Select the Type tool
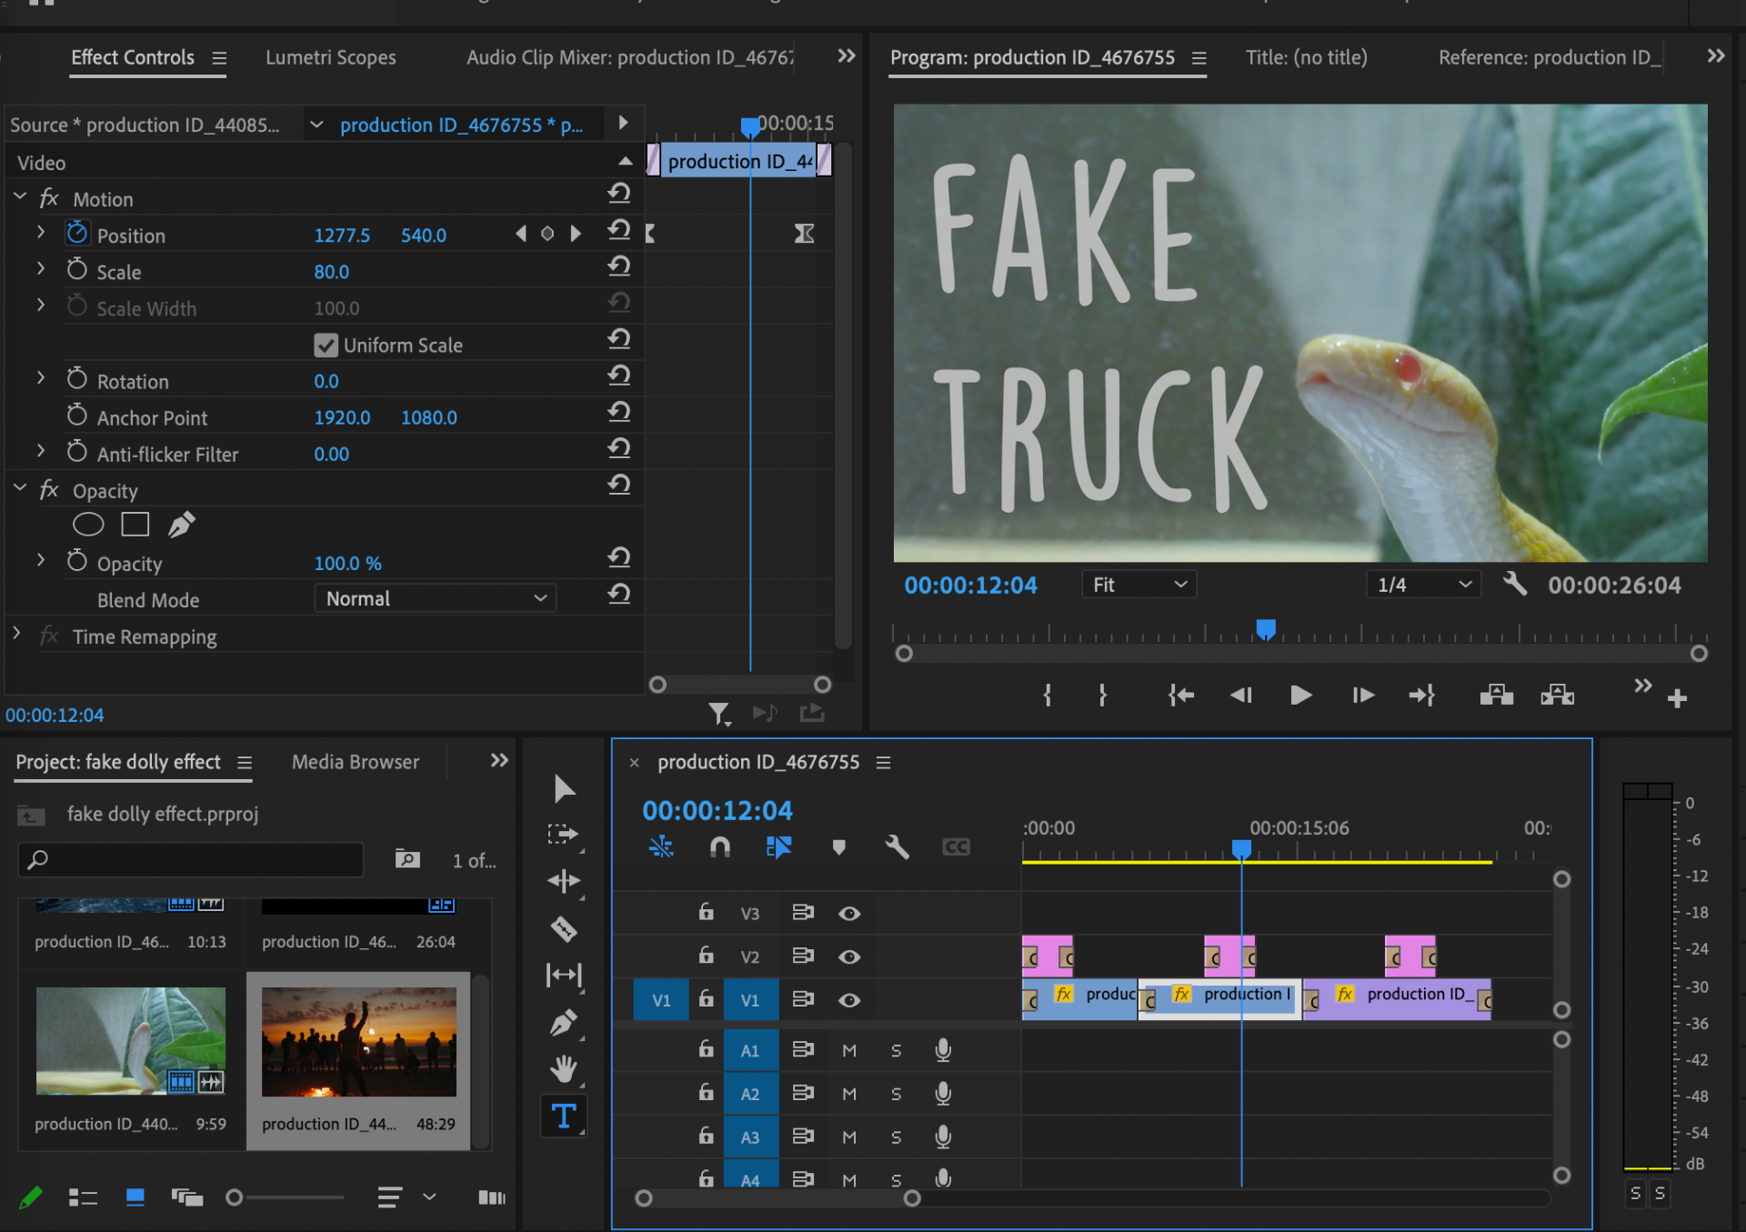This screenshot has width=1746, height=1232. 564,1116
